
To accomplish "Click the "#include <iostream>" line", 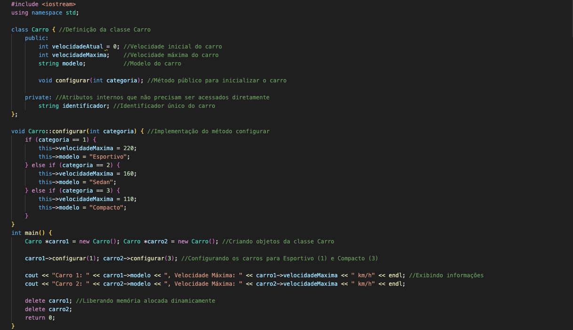I will pos(43,4).
